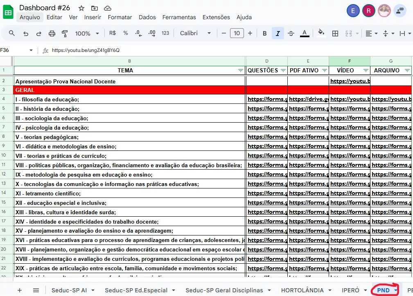Viewport: 413px width, 296px height.
Task: Open the Inserir menu
Action: 93,17
